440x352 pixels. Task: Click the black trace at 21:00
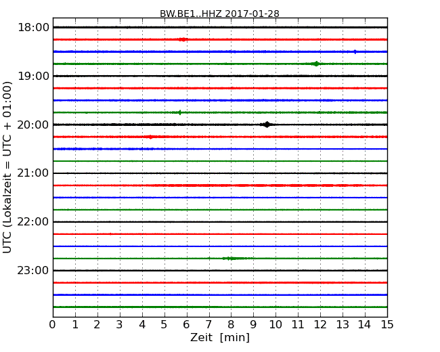220,173
